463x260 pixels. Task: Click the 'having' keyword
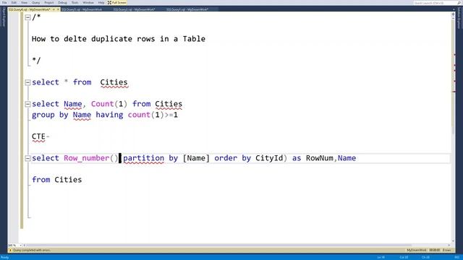pyautogui.click(x=109, y=115)
